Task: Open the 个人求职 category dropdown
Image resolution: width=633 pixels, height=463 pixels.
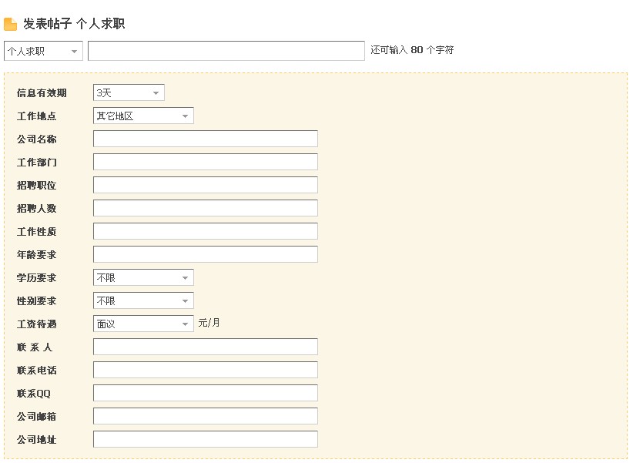Action: pyautogui.click(x=43, y=51)
